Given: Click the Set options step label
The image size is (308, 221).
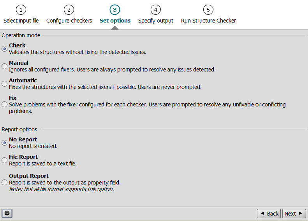Looking at the screenshot, I should point(115,21).
